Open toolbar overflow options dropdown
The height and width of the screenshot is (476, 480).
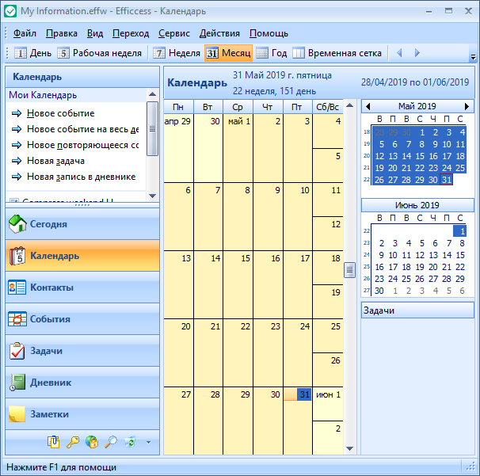473,57
